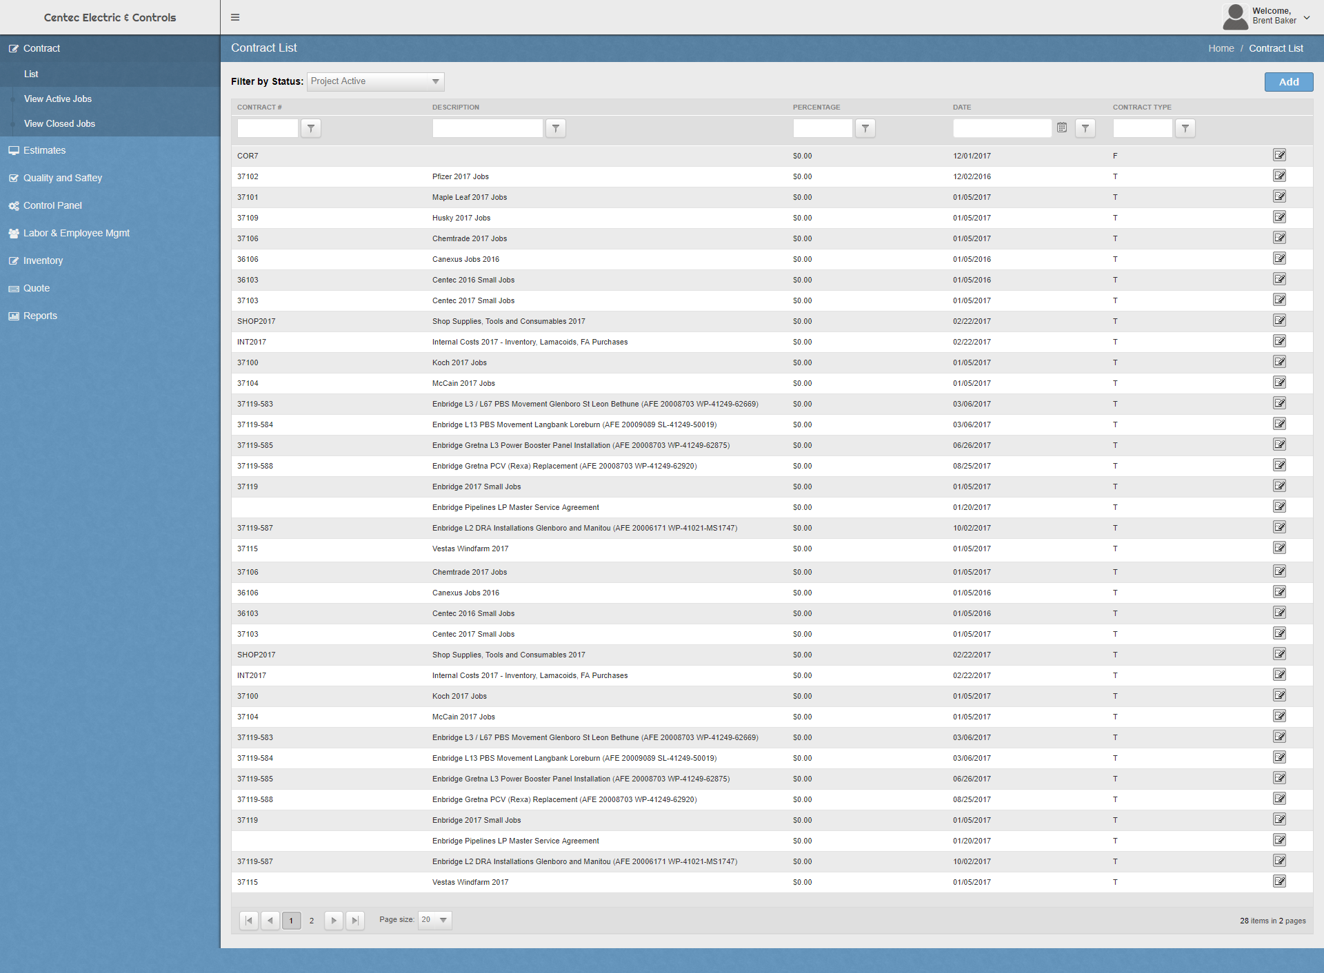Open Date column filter icon
This screenshot has height=973, width=1324.
pyautogui.click(x=1085, y=128)
